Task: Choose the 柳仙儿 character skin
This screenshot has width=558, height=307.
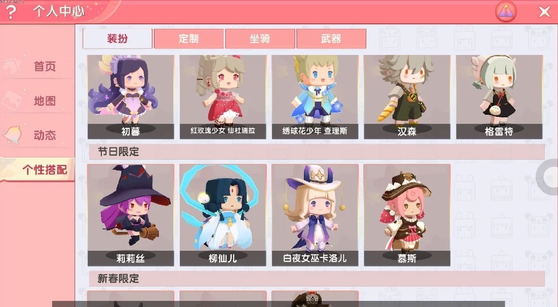Action: tap(223, 215)
